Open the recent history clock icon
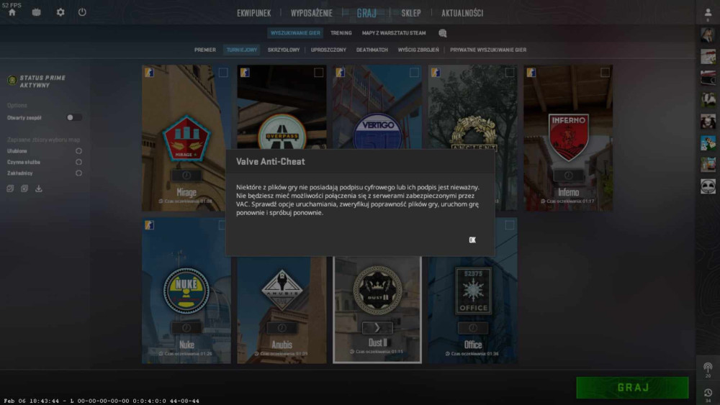The image size is (720, 405). [x=708, y=393]
